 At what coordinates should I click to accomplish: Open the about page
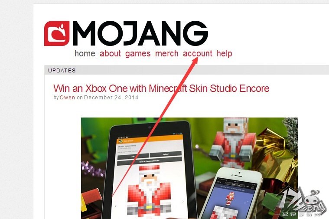point(110,53)
